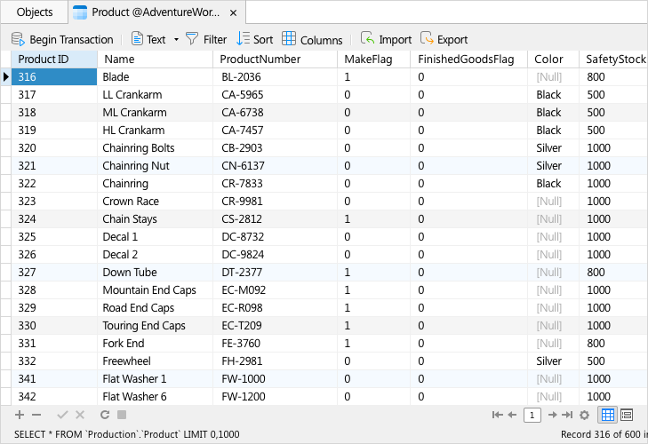Close the Product table tab
Viewport: 648px width, 444px height.
(x=233, y=12)
